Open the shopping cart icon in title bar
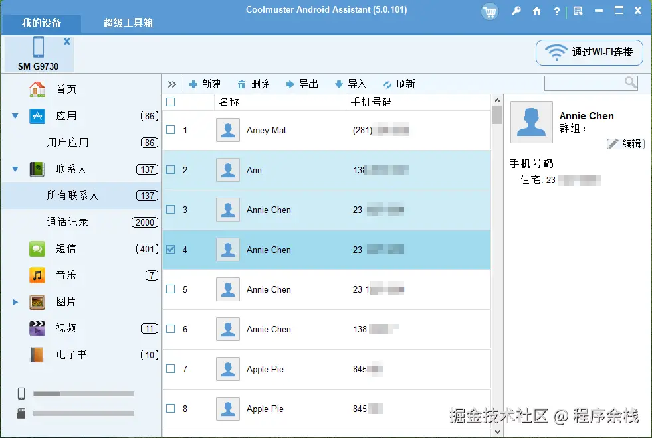Viewport: 652px width, 438px height. (x=489, y=11)
